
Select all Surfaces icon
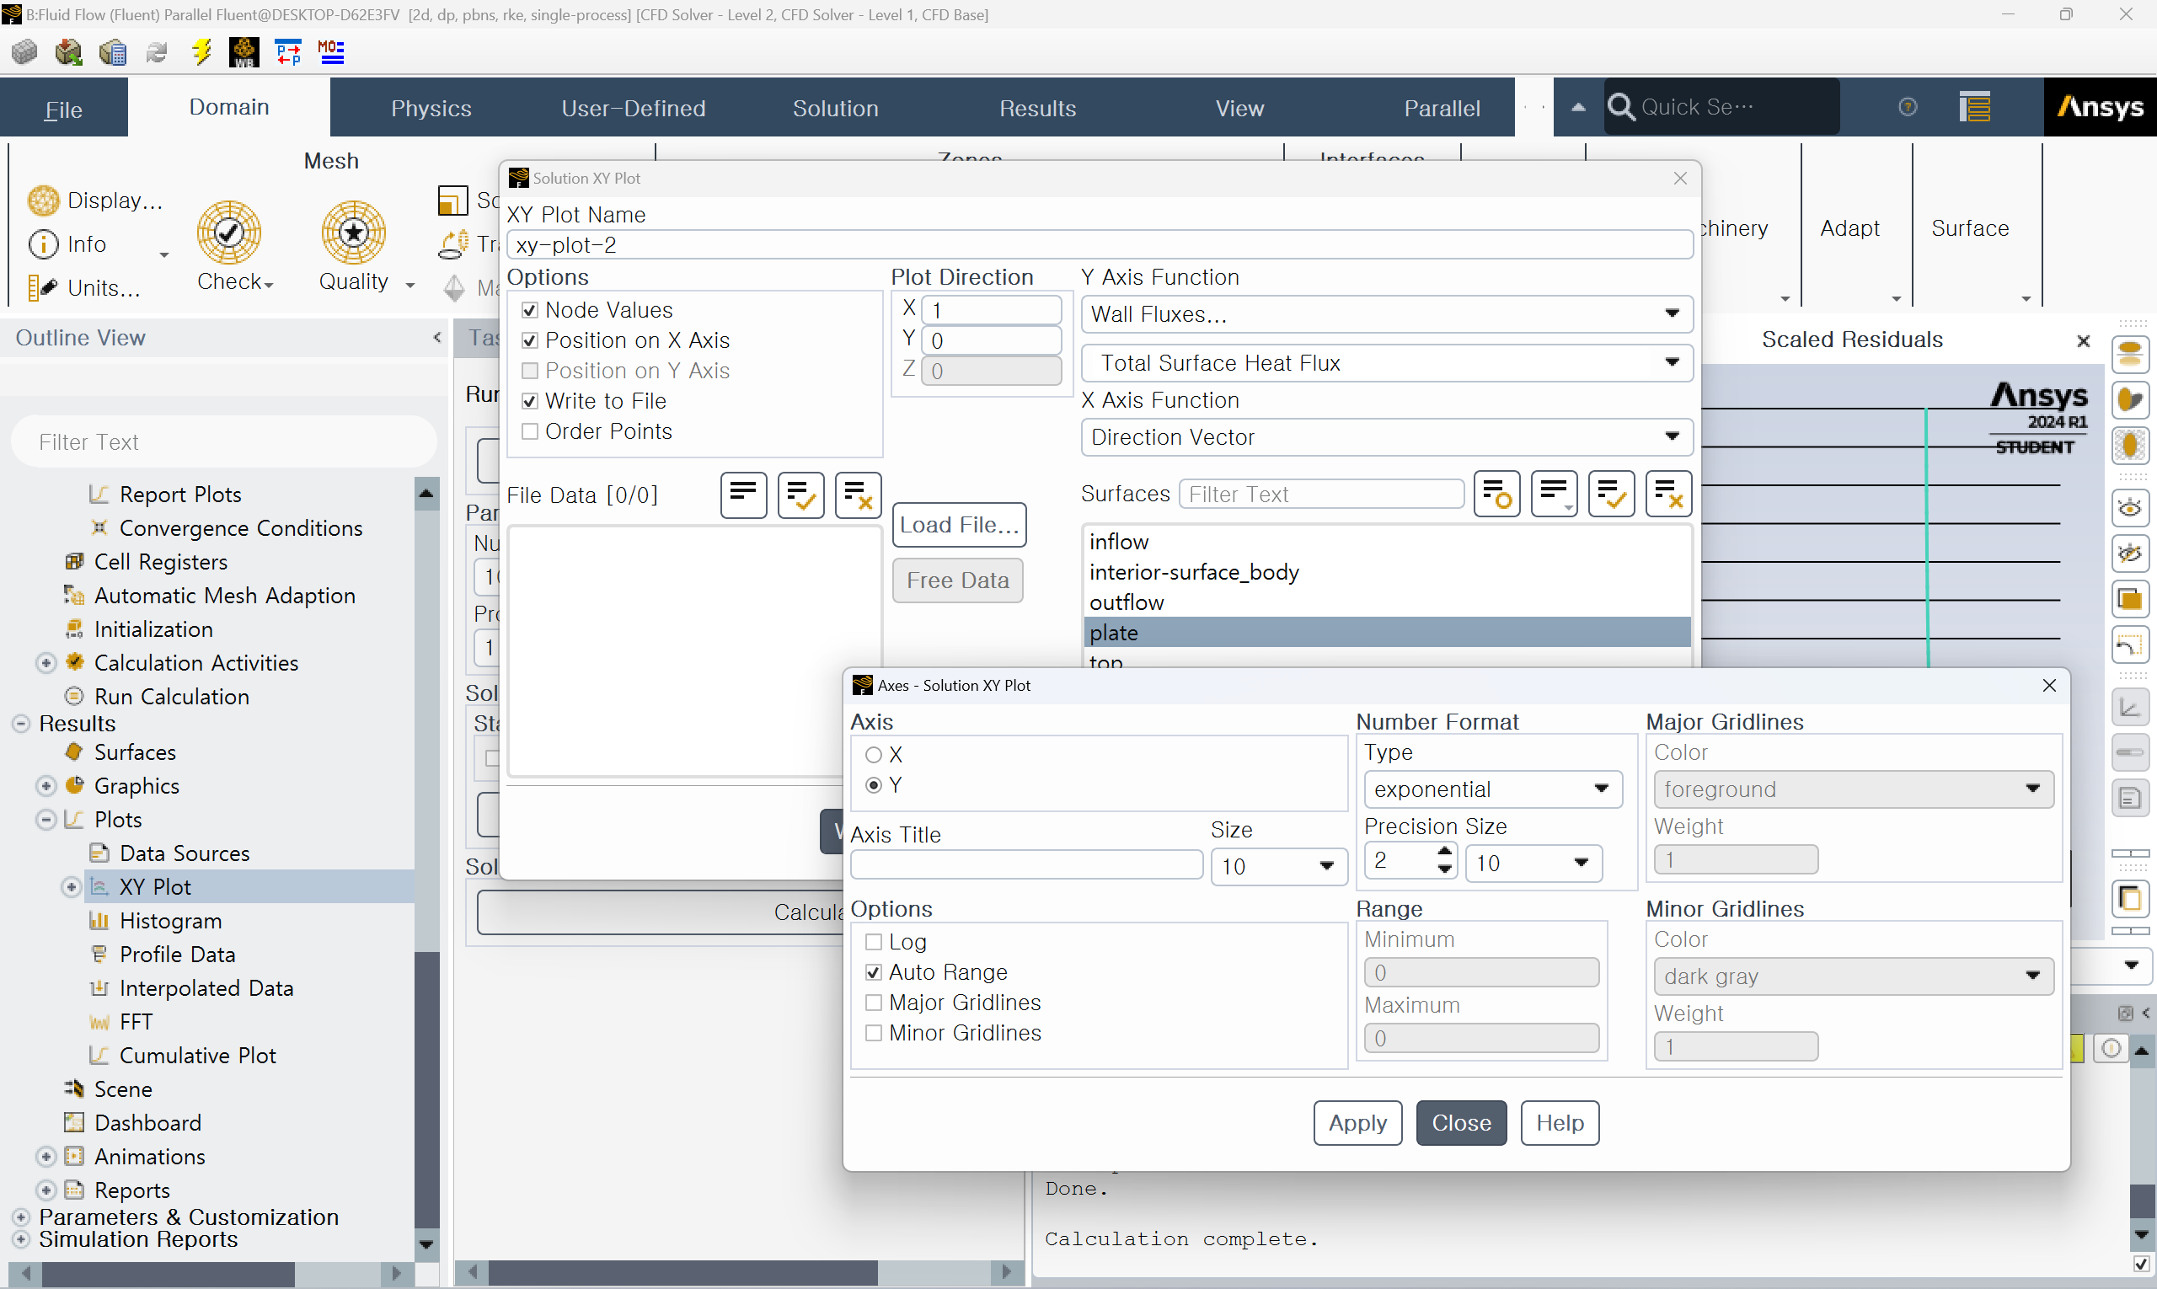tap(1610, 495)
